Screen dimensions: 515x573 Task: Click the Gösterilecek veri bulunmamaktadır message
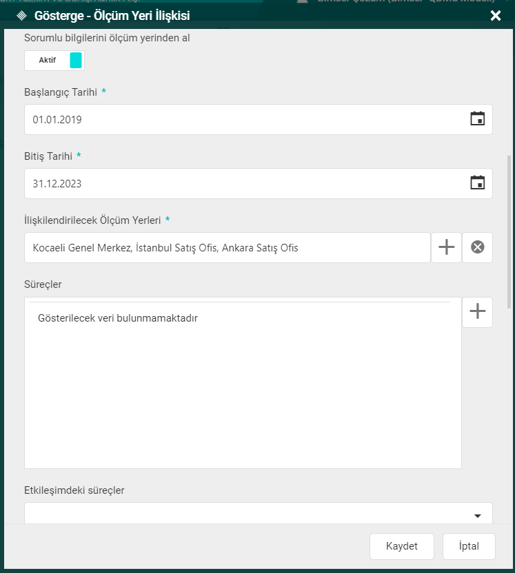(118, 318)
